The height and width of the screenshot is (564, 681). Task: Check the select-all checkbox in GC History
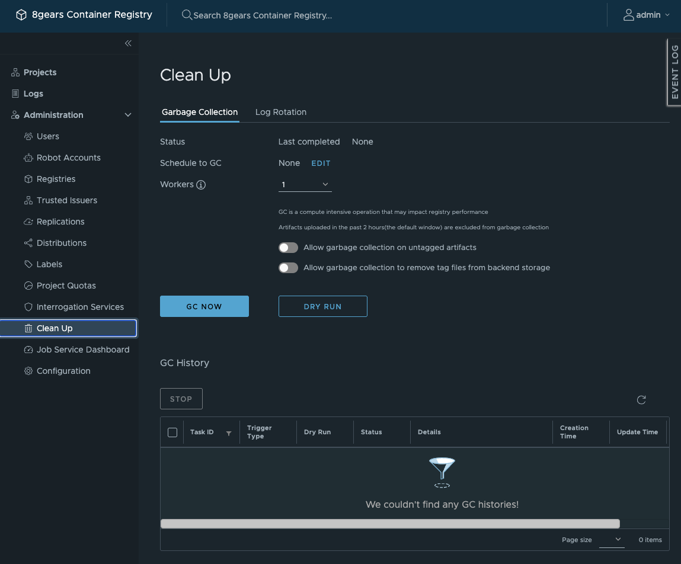pyautogui.click(x=172, y=432)
